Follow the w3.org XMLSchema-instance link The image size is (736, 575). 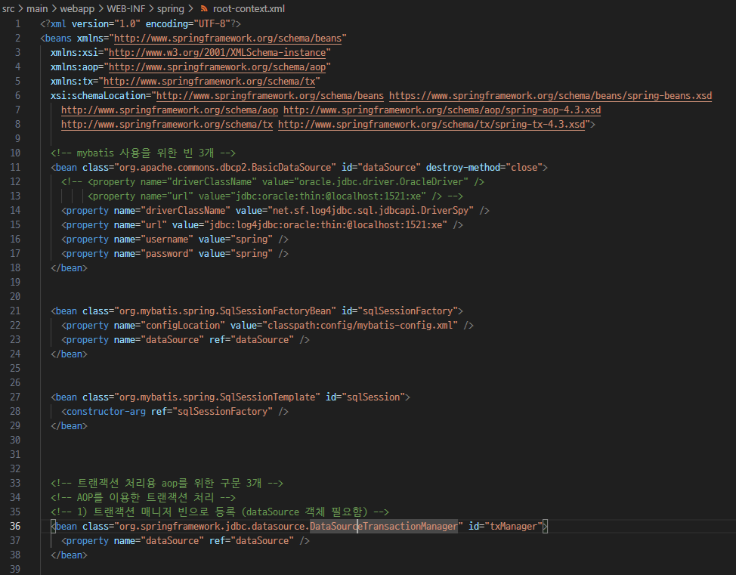(x=217, y=53)
